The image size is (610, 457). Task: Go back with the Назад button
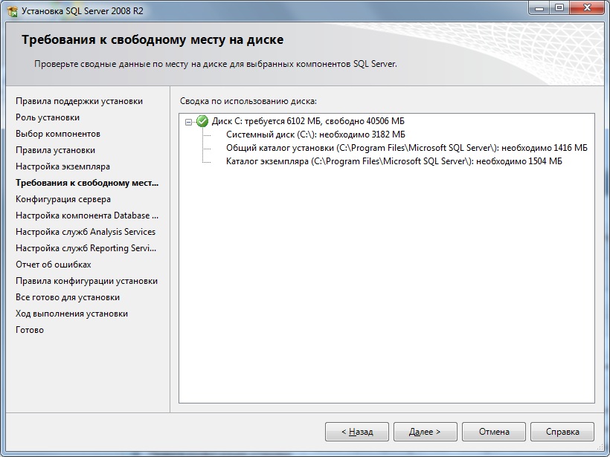point(357,432)
